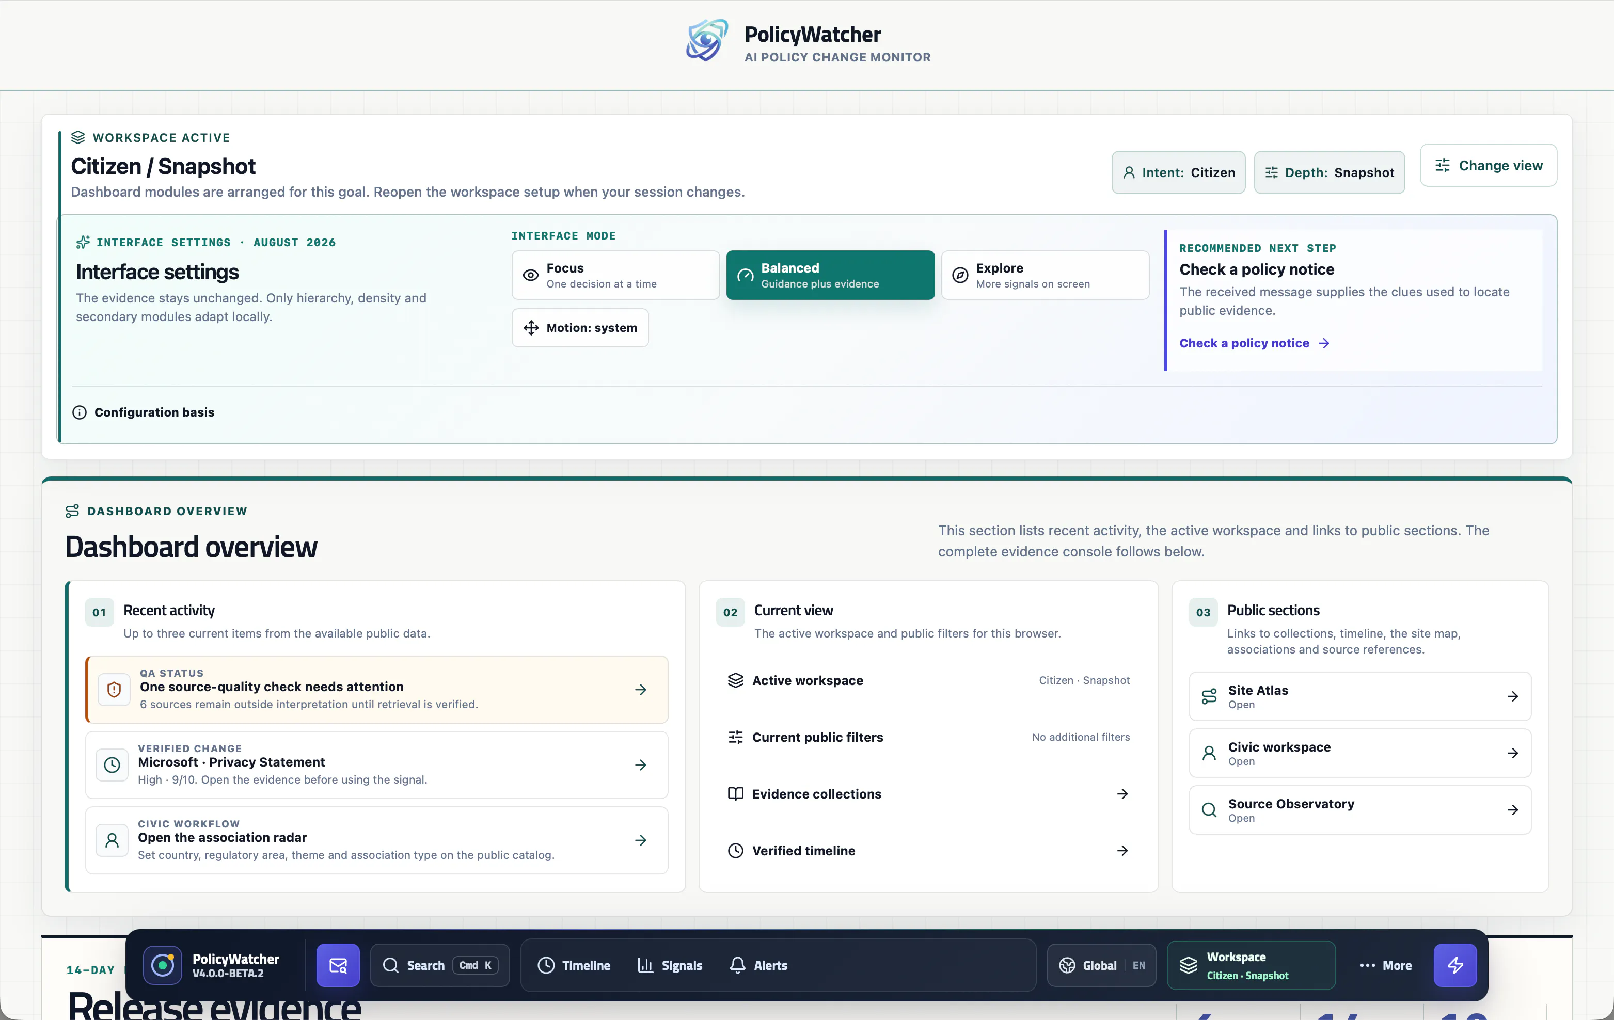
Task: Click the shield alert icon in QA Status row
Action: (x=114, y=689)
